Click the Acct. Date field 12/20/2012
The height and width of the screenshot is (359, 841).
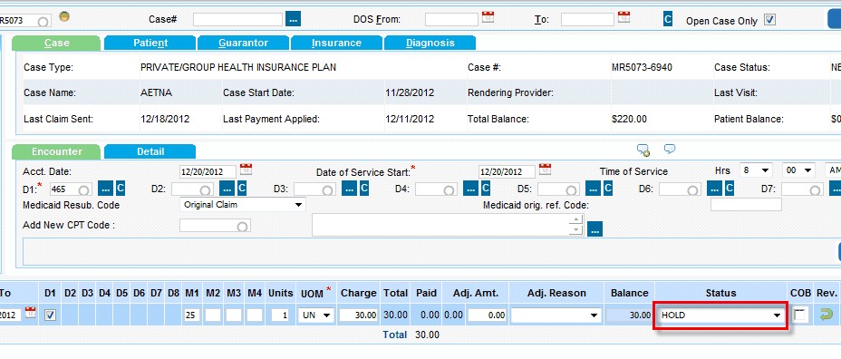208,172
